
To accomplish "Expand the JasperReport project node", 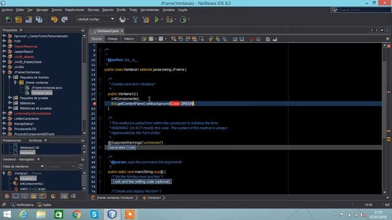I will (4, 51).
